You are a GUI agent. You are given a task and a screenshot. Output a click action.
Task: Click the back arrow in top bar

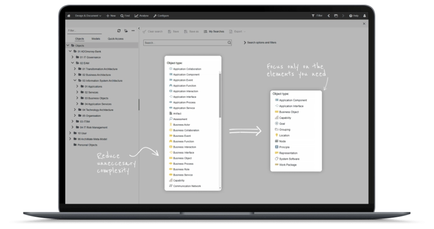(x=328, y=16)
